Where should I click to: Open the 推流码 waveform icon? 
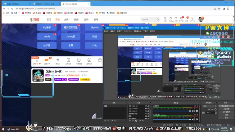click(58, 60)
